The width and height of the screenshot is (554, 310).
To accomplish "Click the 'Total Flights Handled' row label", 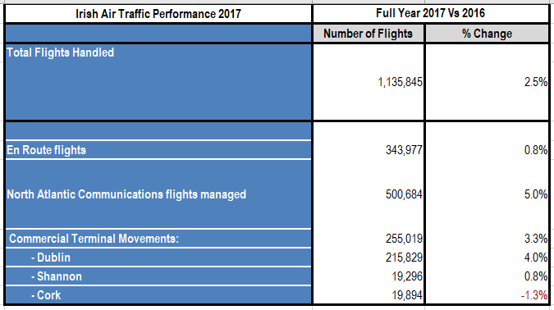I will [x=61, y=52].
